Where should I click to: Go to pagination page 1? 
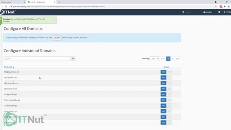pos(168,58)
